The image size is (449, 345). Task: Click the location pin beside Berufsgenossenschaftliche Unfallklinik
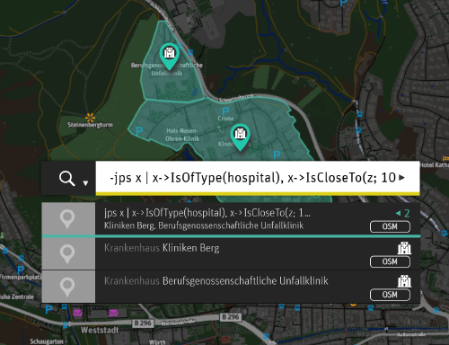tap(67, 287)
